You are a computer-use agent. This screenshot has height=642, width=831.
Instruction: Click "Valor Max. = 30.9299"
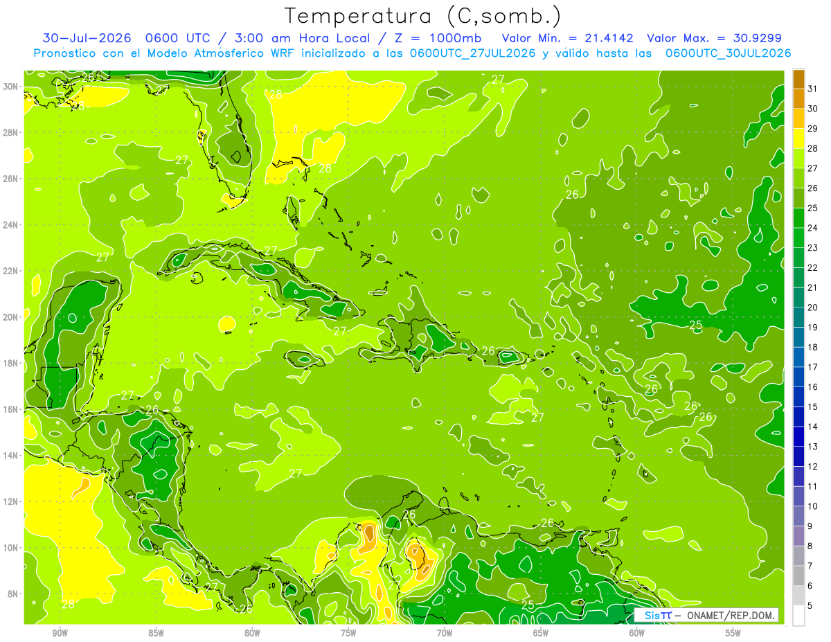tap(715, 37)
